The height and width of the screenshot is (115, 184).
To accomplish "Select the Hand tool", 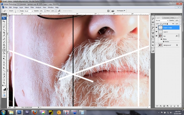I will (x=4, y=80).
